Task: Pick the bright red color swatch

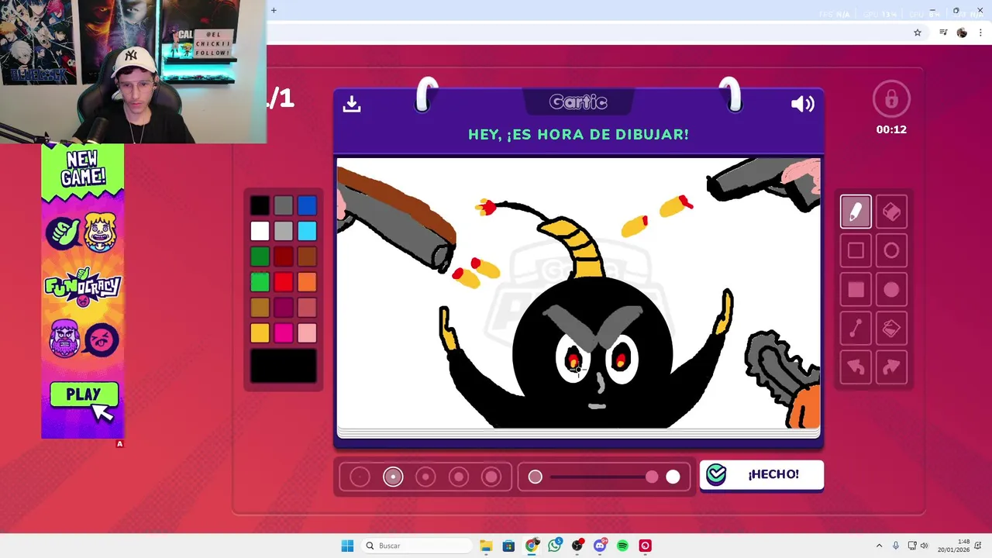Action: point(284,282)
